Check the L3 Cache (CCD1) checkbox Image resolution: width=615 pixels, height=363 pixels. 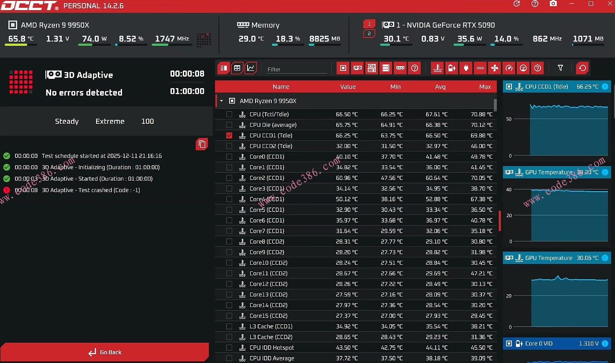[229, 326]
